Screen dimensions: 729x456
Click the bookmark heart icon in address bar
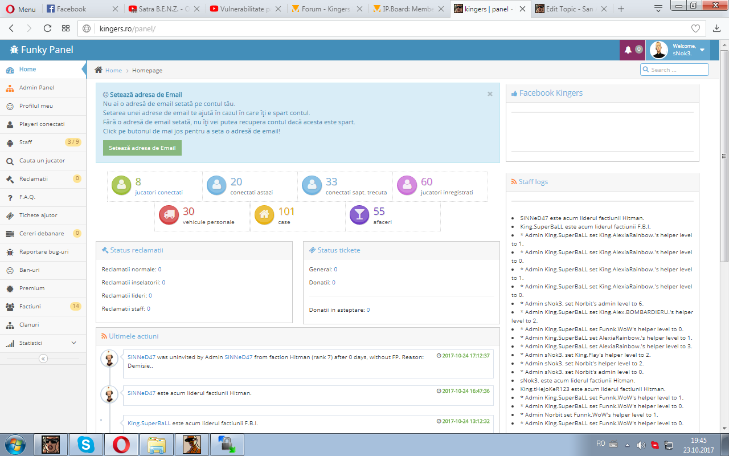pyautogui.click(x=695, y=28)
